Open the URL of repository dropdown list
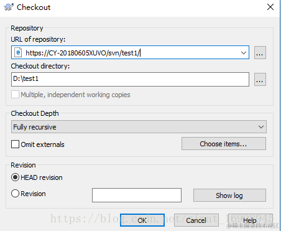 [x=244, y=53]
